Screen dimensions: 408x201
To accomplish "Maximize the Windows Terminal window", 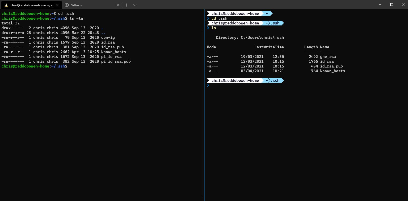I will pyautogui.click(x=392, y=5).
